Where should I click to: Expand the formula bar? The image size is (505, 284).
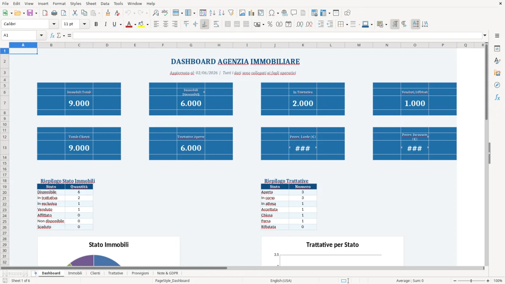[485, 35]
